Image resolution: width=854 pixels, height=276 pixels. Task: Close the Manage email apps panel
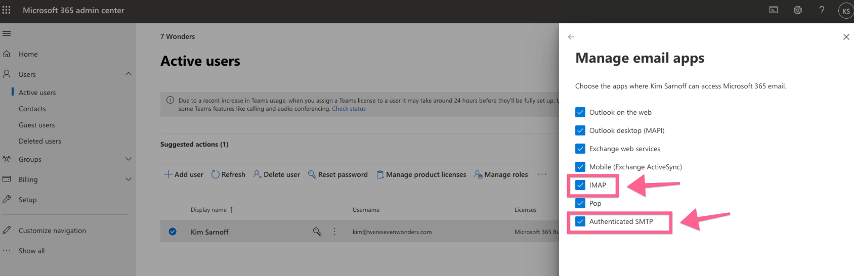846,37
